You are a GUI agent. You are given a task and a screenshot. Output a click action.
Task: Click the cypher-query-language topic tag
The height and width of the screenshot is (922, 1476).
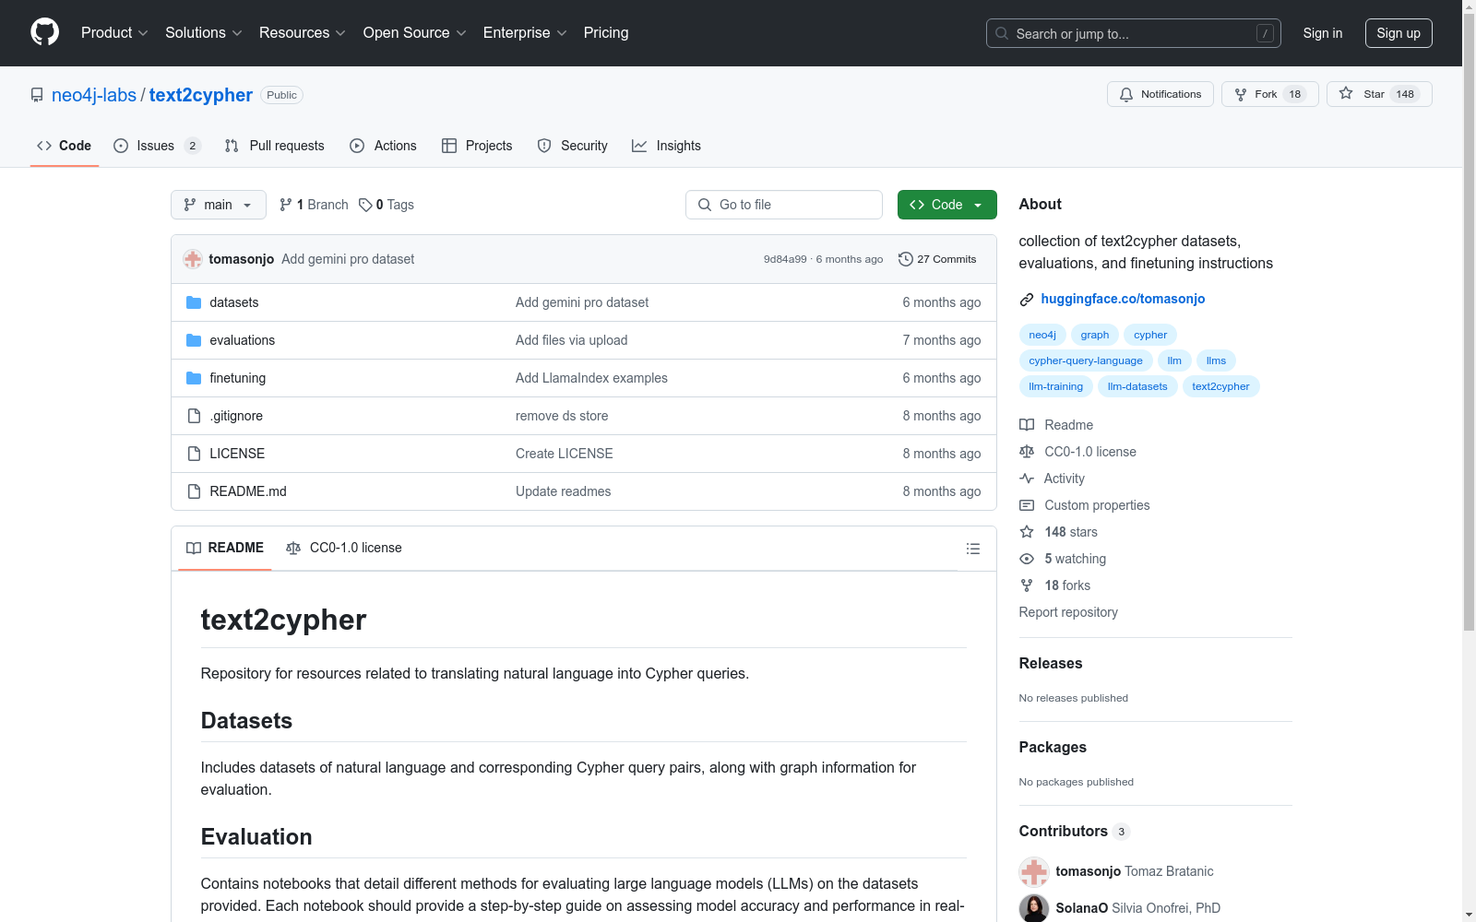click(x=1086, y=361)
